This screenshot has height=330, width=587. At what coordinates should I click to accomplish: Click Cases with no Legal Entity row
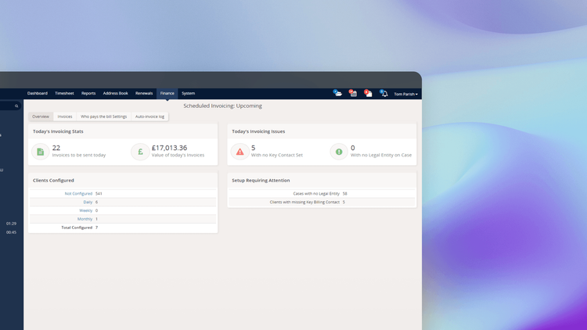[x=322, y=194]
